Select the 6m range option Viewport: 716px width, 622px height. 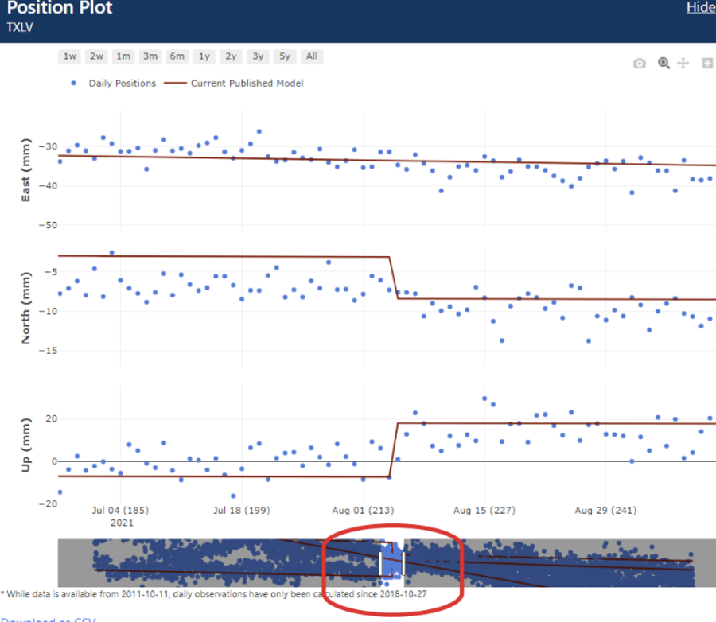point(177,56)
